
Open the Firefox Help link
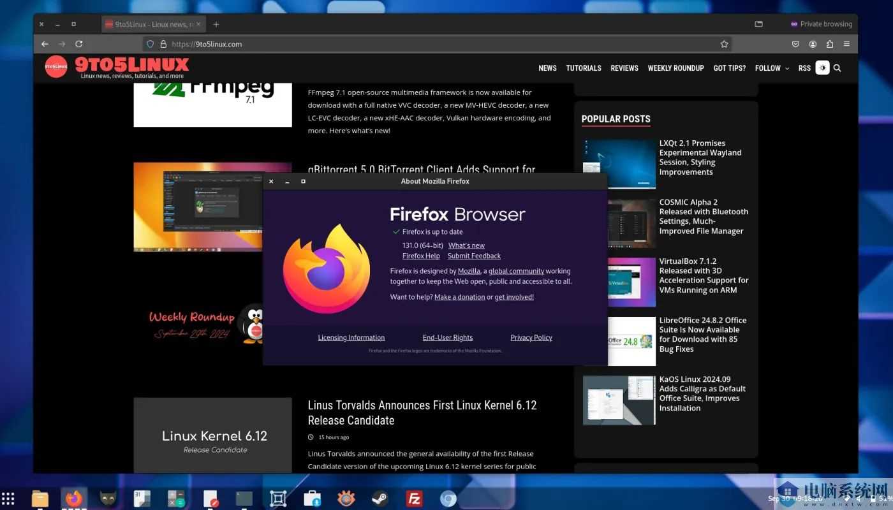421,256
